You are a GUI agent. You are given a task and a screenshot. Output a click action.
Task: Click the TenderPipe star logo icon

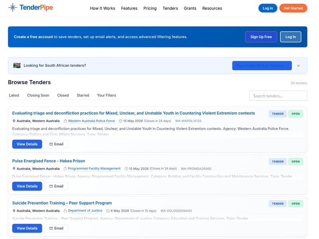point(13,8)
